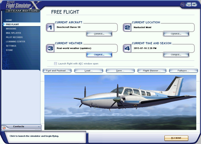Image resolution: width=201 pixels, height=144 pixels.
Task: Click the number 1 aircraft step icon
Action: (x=50, y=27)
